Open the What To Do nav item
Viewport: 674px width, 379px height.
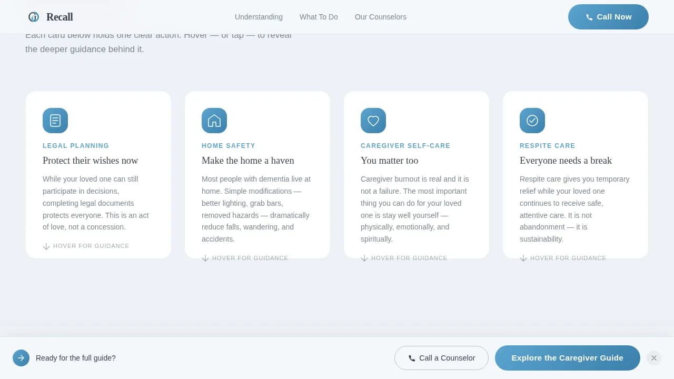tap(319, 17)
